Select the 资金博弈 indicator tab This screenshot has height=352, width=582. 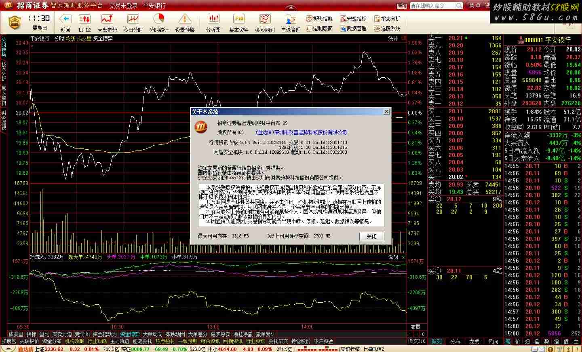tap(130, 334)
